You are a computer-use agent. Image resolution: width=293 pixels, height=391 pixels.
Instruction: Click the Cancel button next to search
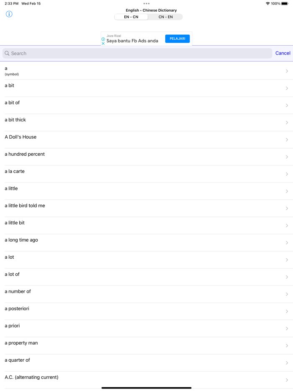click(x=283, y=53)
